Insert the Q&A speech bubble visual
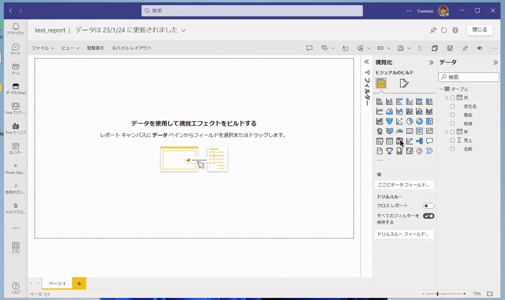 click(x=429, y=141)
